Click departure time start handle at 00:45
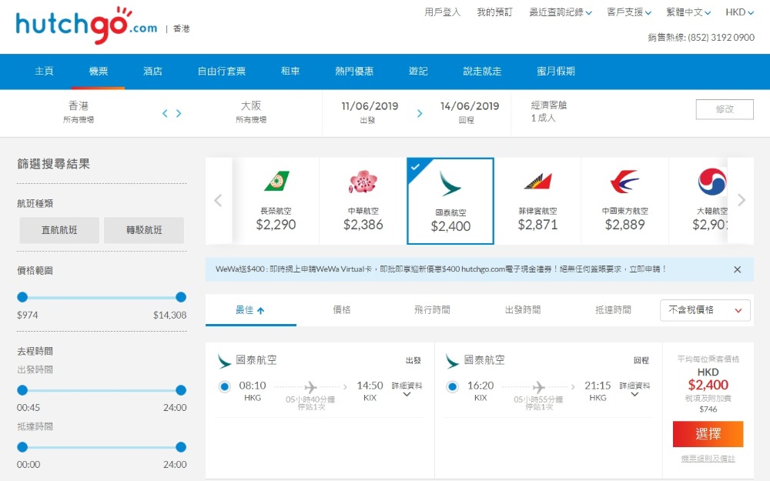The image size is (770, 481). tap(22, 390)
